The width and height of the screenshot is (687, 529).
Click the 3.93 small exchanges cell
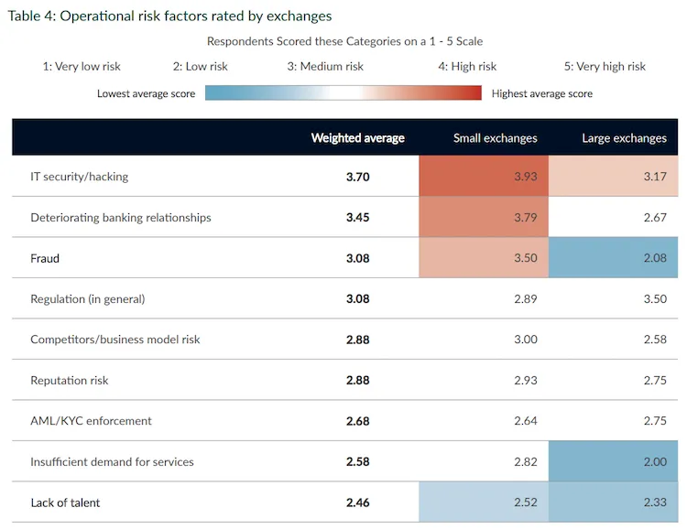coord(484,176)
